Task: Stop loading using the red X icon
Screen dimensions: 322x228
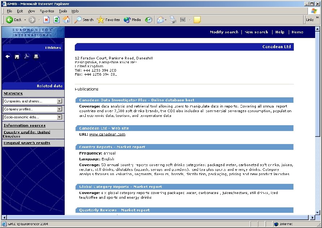Action: 47,20
